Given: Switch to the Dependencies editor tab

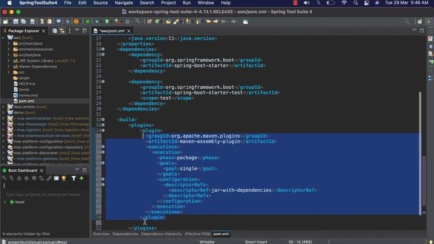Looking at the screenshot, I should click(125, 234).
